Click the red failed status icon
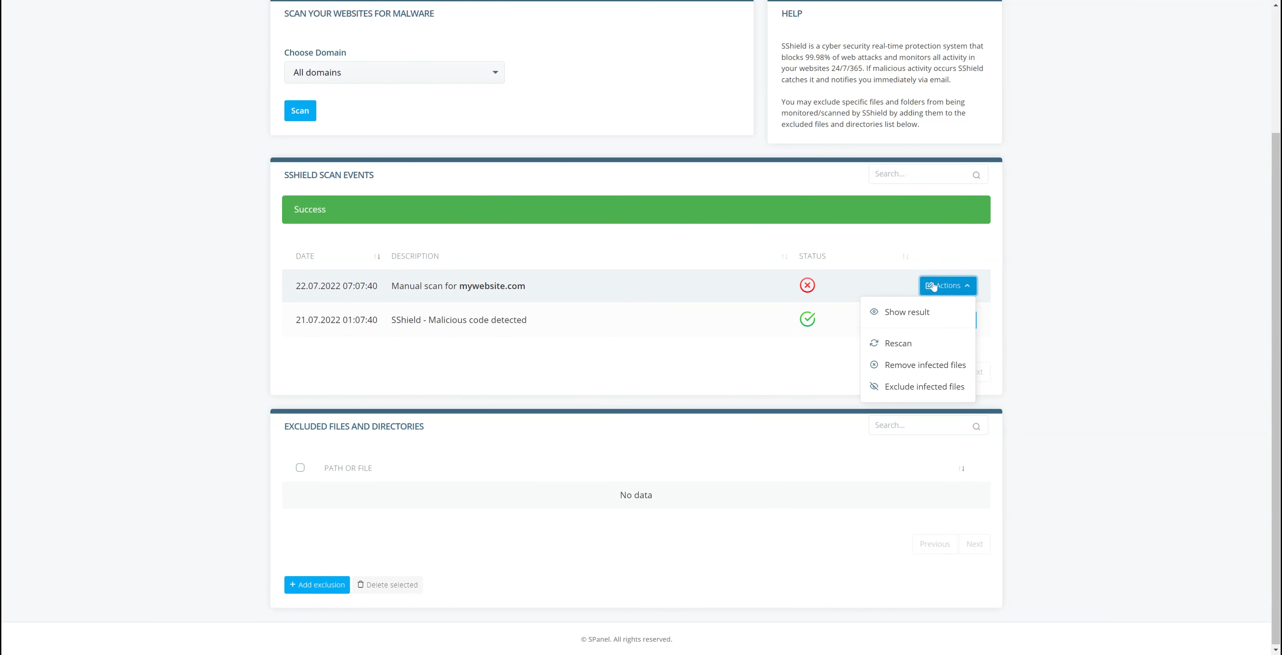The height and width of the screenshot is (655, 1282). pos(807,285)
